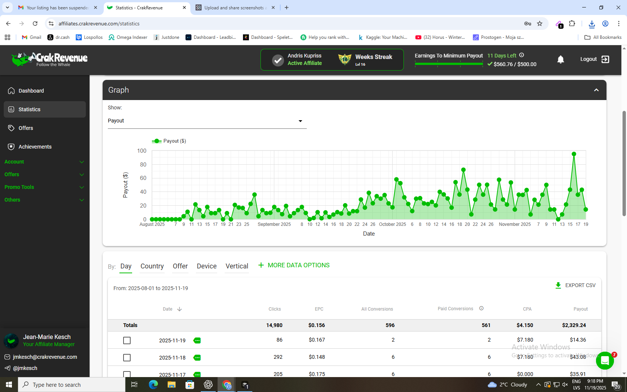
Task: Tick the checkbox on the 2025-11-17 row
Action: (127, 374)
